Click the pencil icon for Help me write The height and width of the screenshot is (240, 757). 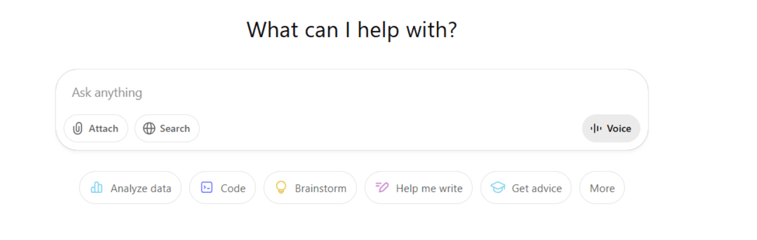pyautogui.click(x=382, y=188)
